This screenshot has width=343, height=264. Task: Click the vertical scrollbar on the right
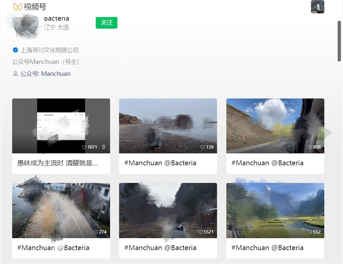[x=339, y=43]
